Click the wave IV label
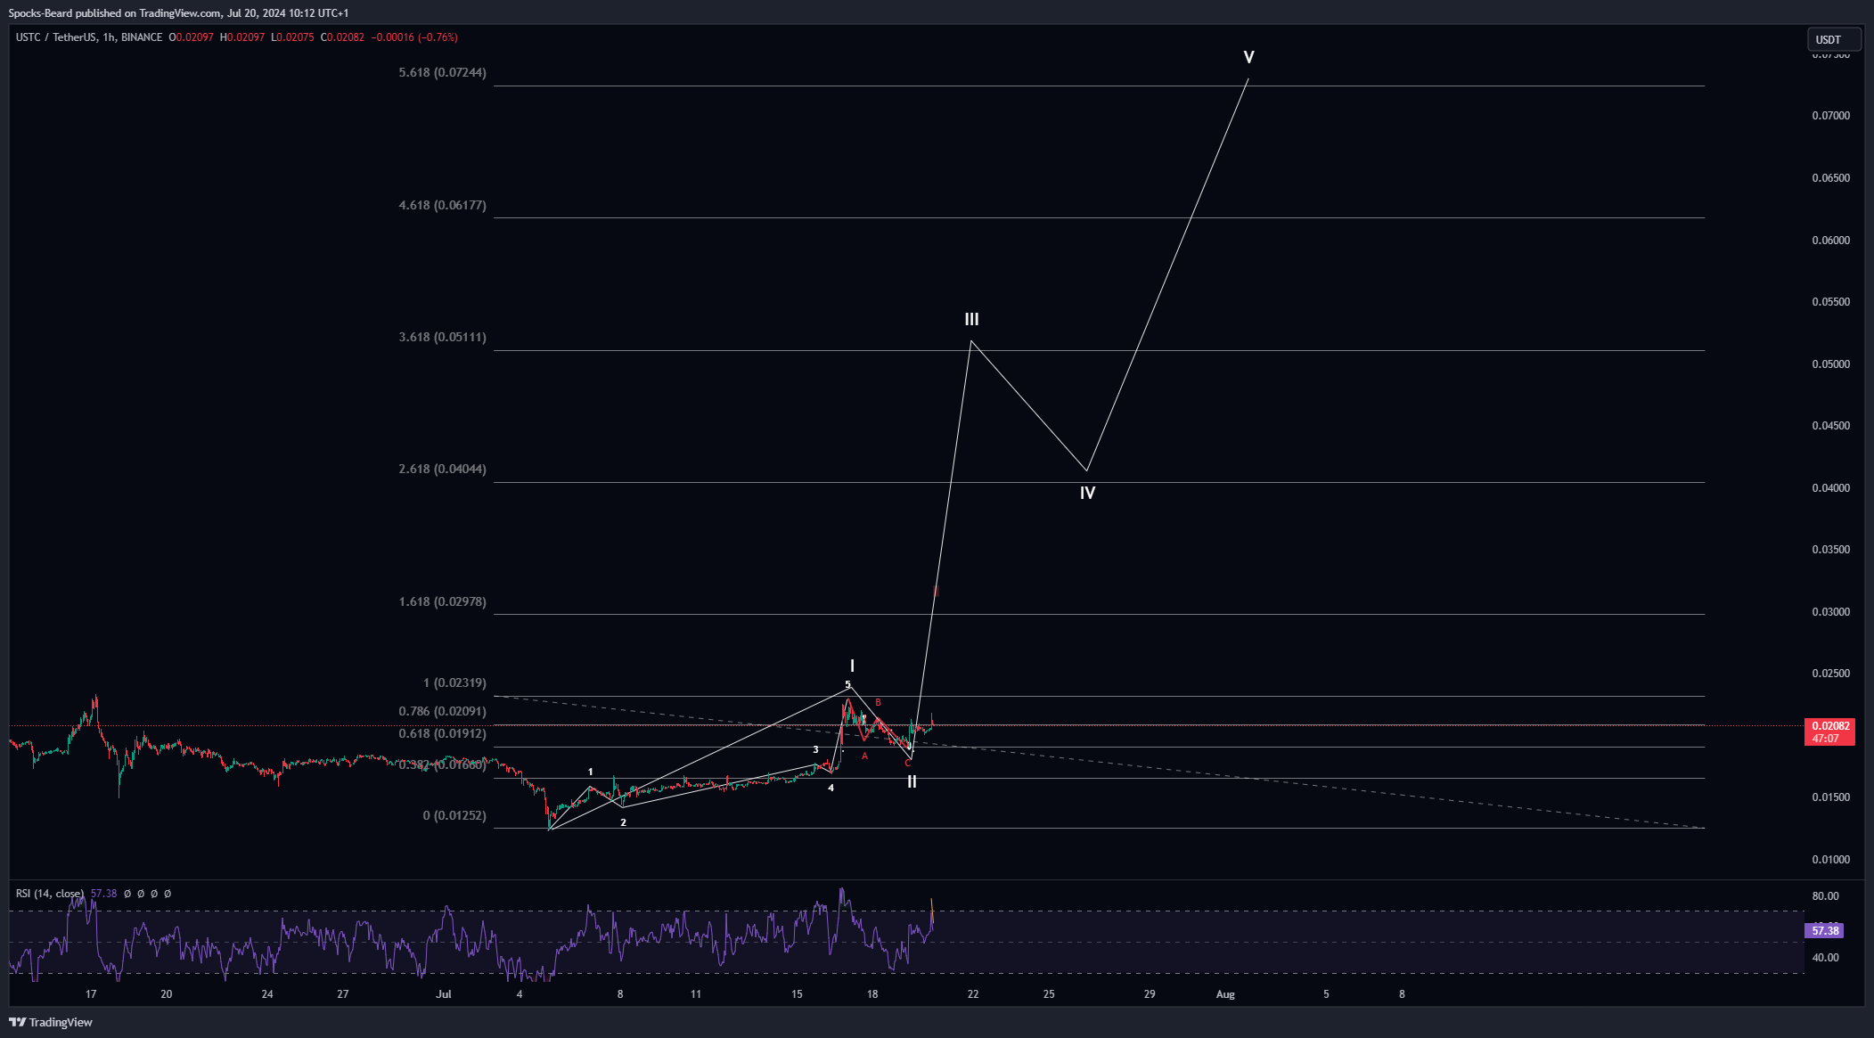Screen dimensions: 1874x1038 1087,493
